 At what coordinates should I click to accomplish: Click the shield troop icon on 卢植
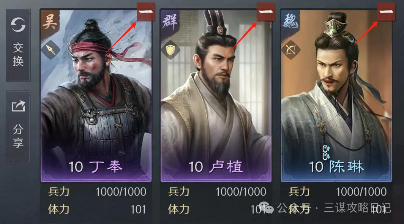click(170, 50)
